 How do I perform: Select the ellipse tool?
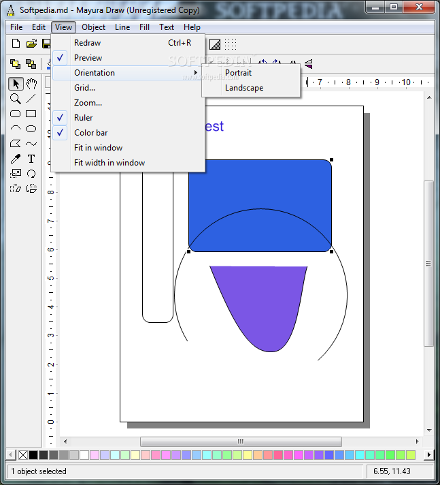31,128
